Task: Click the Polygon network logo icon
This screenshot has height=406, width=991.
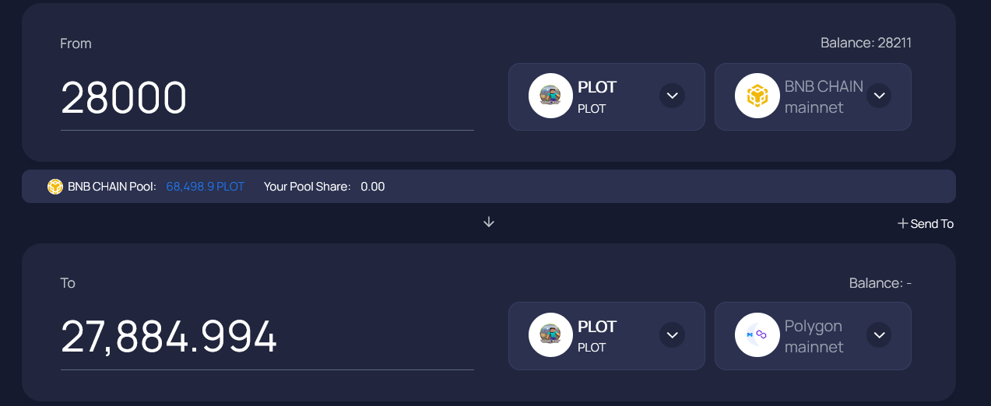Action: [x=757, y=335]
